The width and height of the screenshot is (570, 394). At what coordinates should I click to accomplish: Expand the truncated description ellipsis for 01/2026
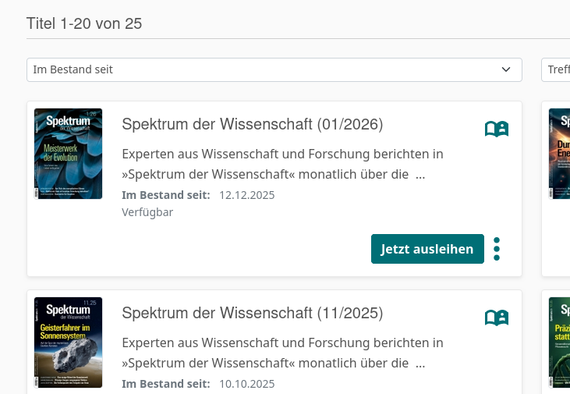coord(420,175)
